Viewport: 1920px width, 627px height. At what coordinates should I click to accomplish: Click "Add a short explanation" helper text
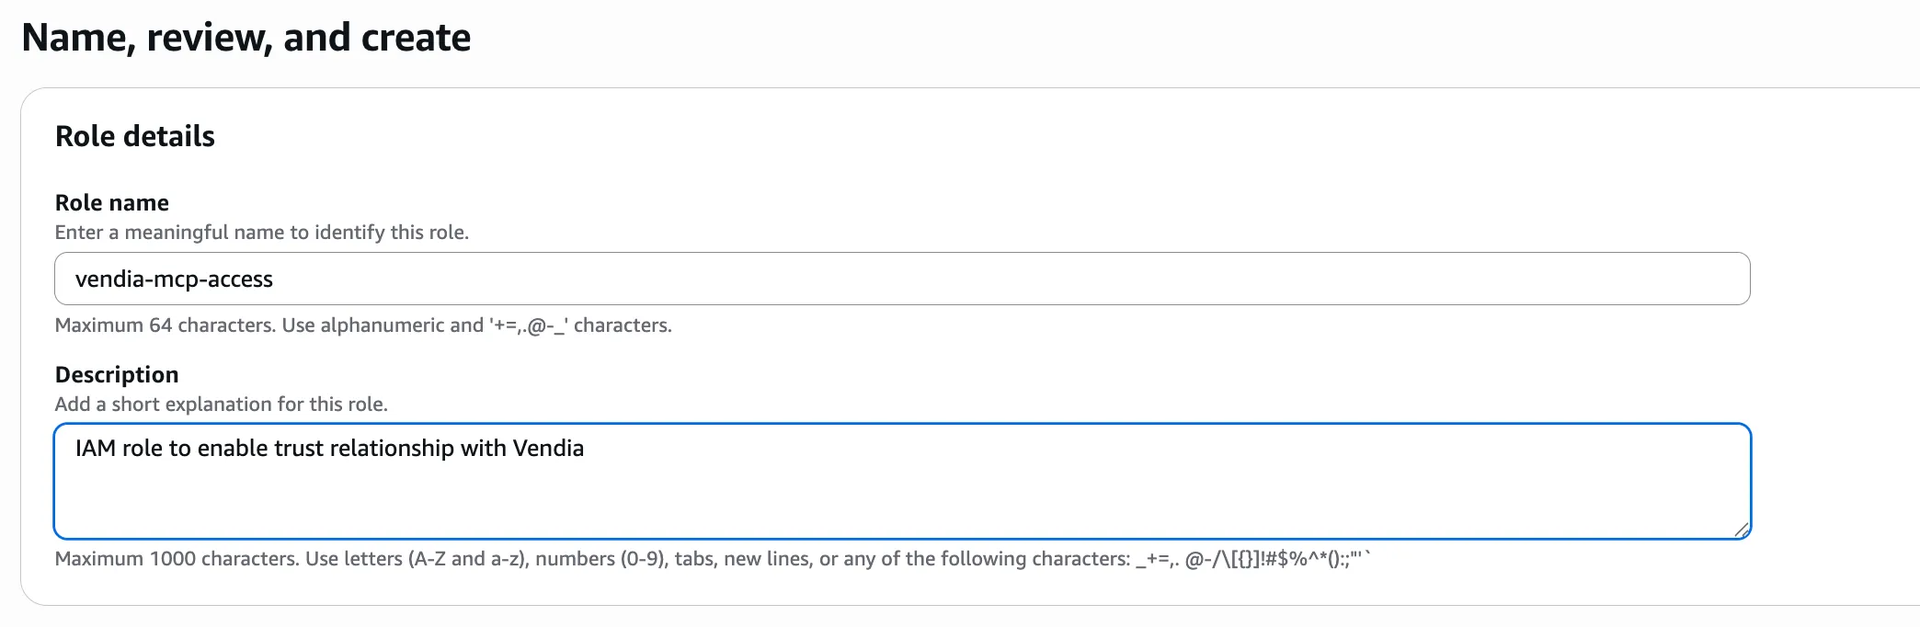pos(222,405)
